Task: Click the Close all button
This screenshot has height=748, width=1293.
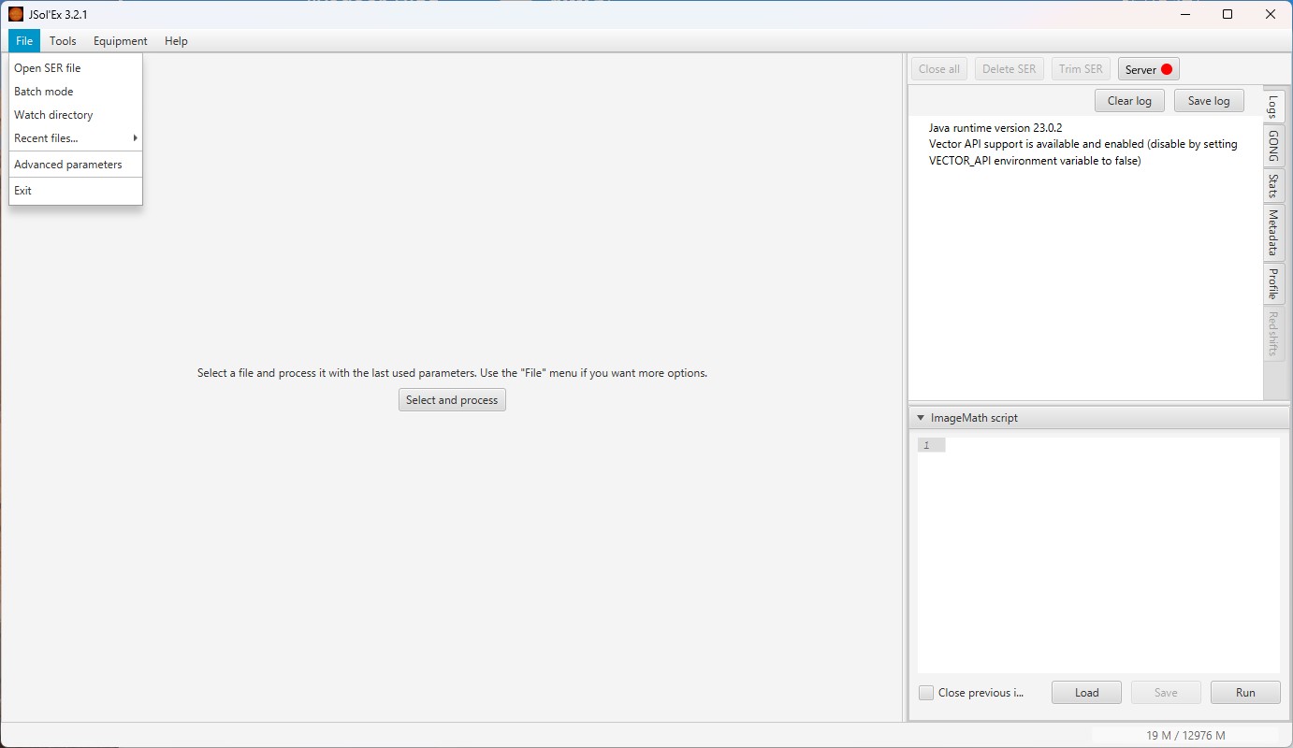Action: [939, 69]
